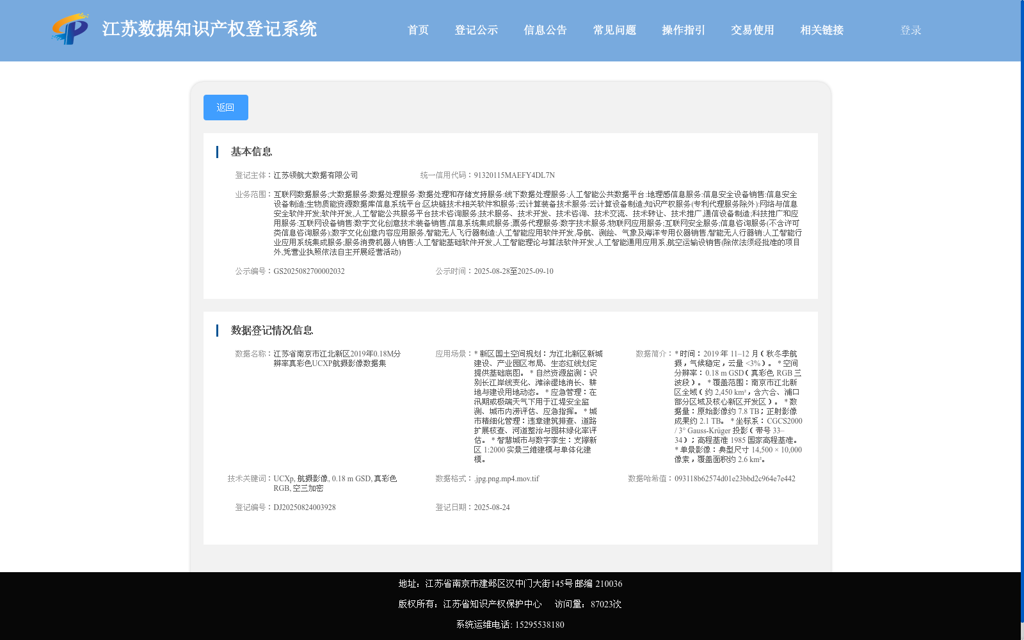This screenshot has width=1024, height=640.
Task: Click the 业务范围 label
Action: pyautogui.click(x=252, y=195)
